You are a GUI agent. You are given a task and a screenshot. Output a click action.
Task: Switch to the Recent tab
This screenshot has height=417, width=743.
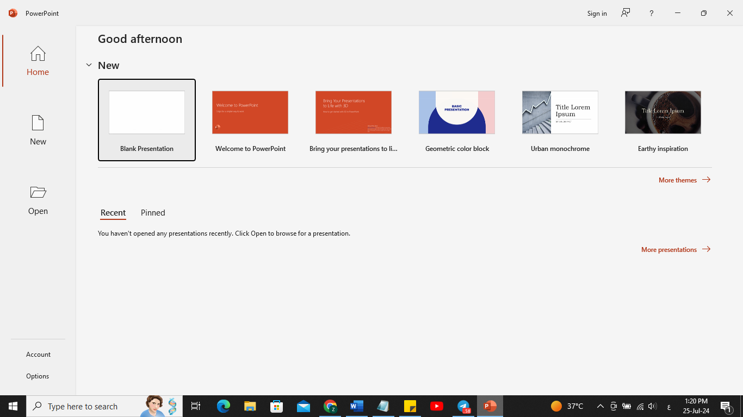click(113, 213)
